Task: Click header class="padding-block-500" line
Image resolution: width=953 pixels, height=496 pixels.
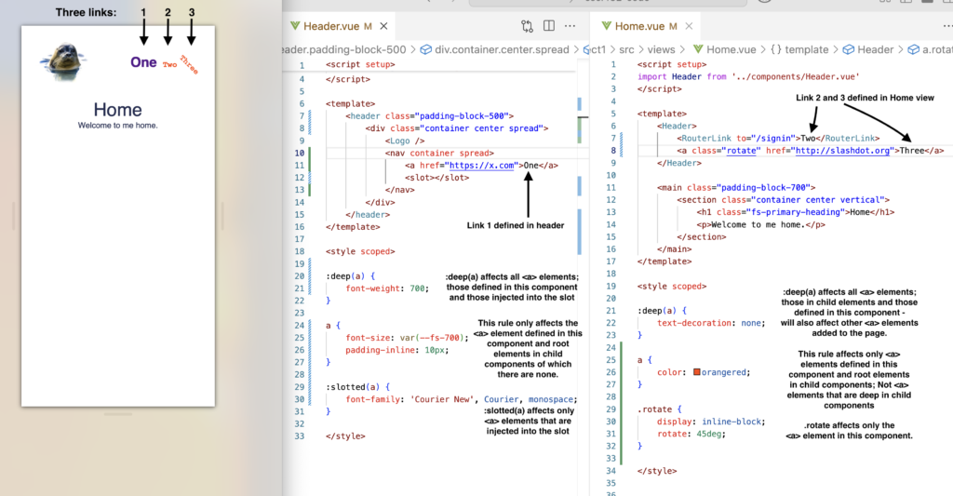Action: point(430,116)
